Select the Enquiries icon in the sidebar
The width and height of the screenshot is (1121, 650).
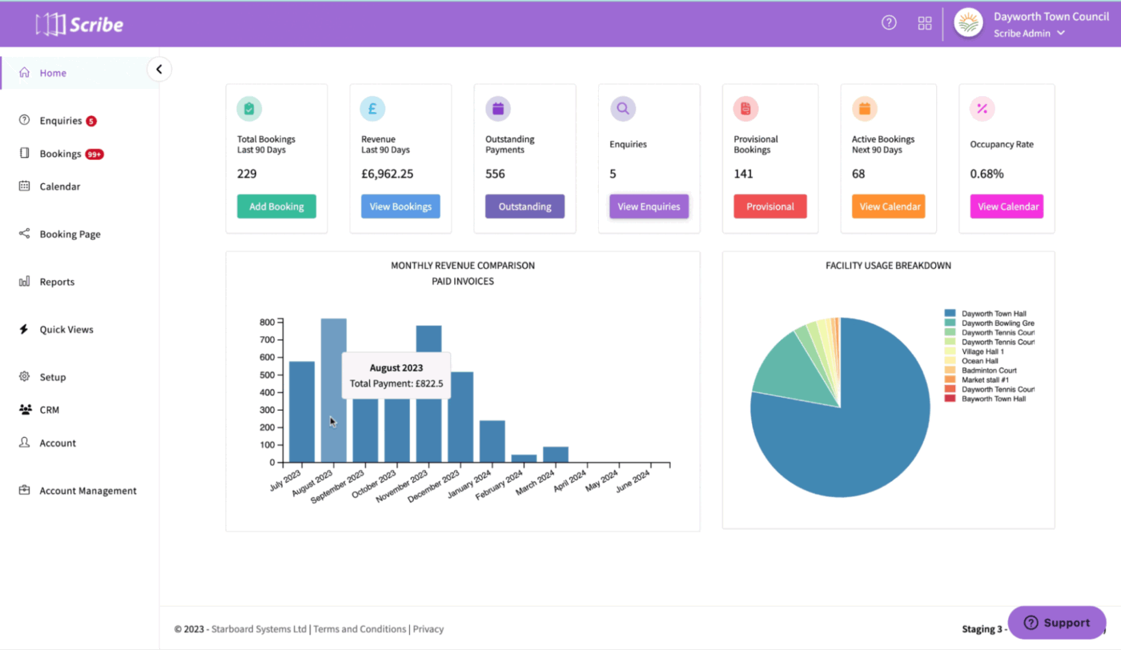pyautogui.click(x=23, y=120)
